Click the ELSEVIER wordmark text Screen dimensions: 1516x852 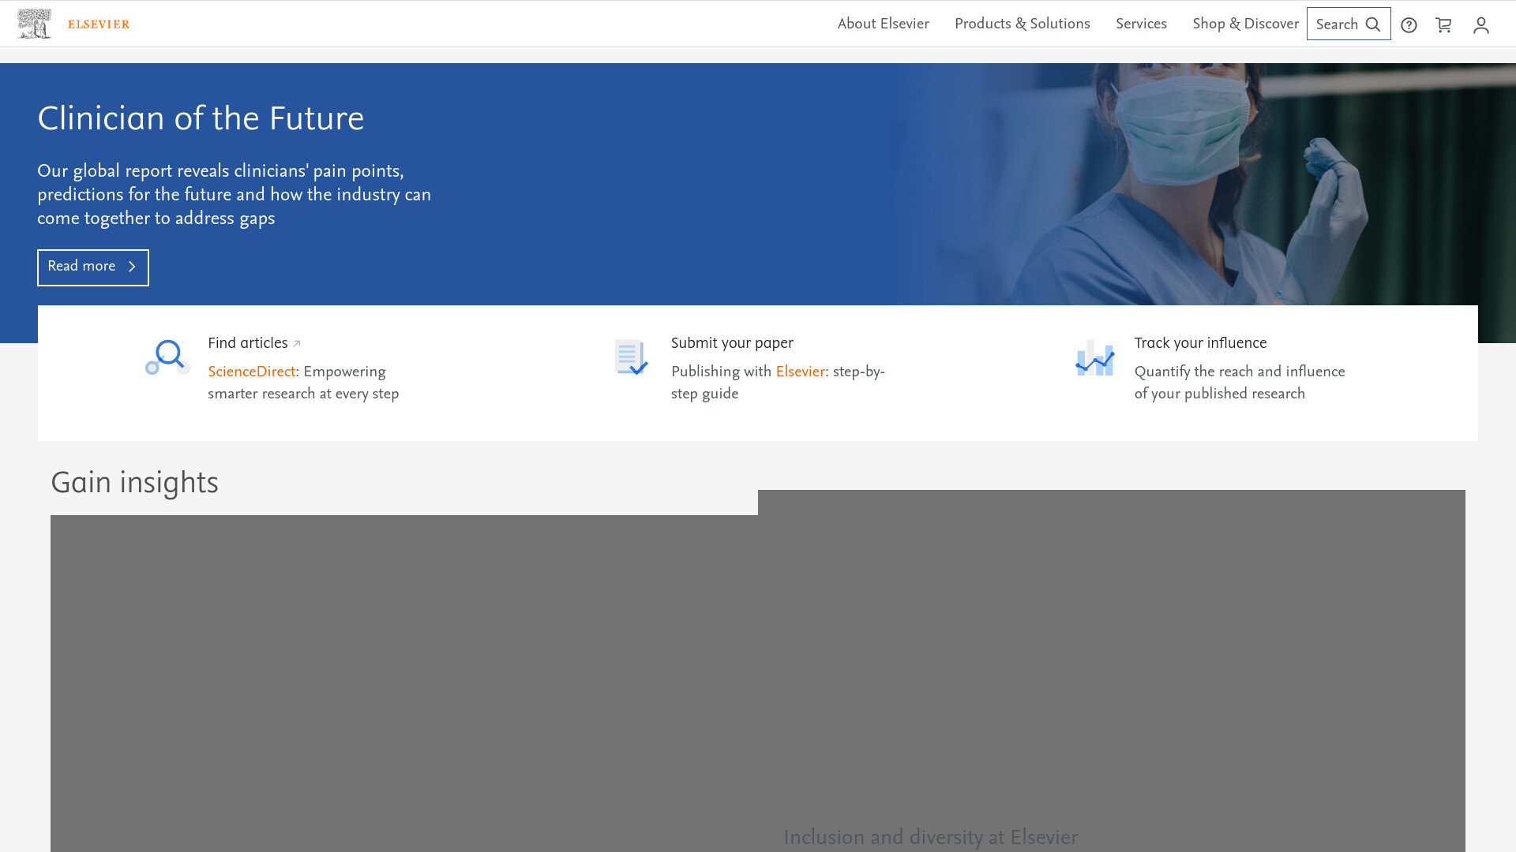click(99, 24)
